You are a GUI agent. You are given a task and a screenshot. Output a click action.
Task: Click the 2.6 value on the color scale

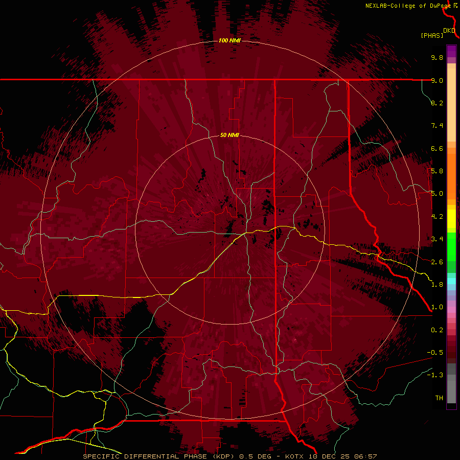pyautogui.click(x=437, y=262)
